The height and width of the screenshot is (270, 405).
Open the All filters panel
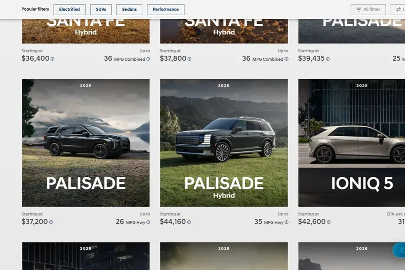pyautogui.click(x=369, y=10)
